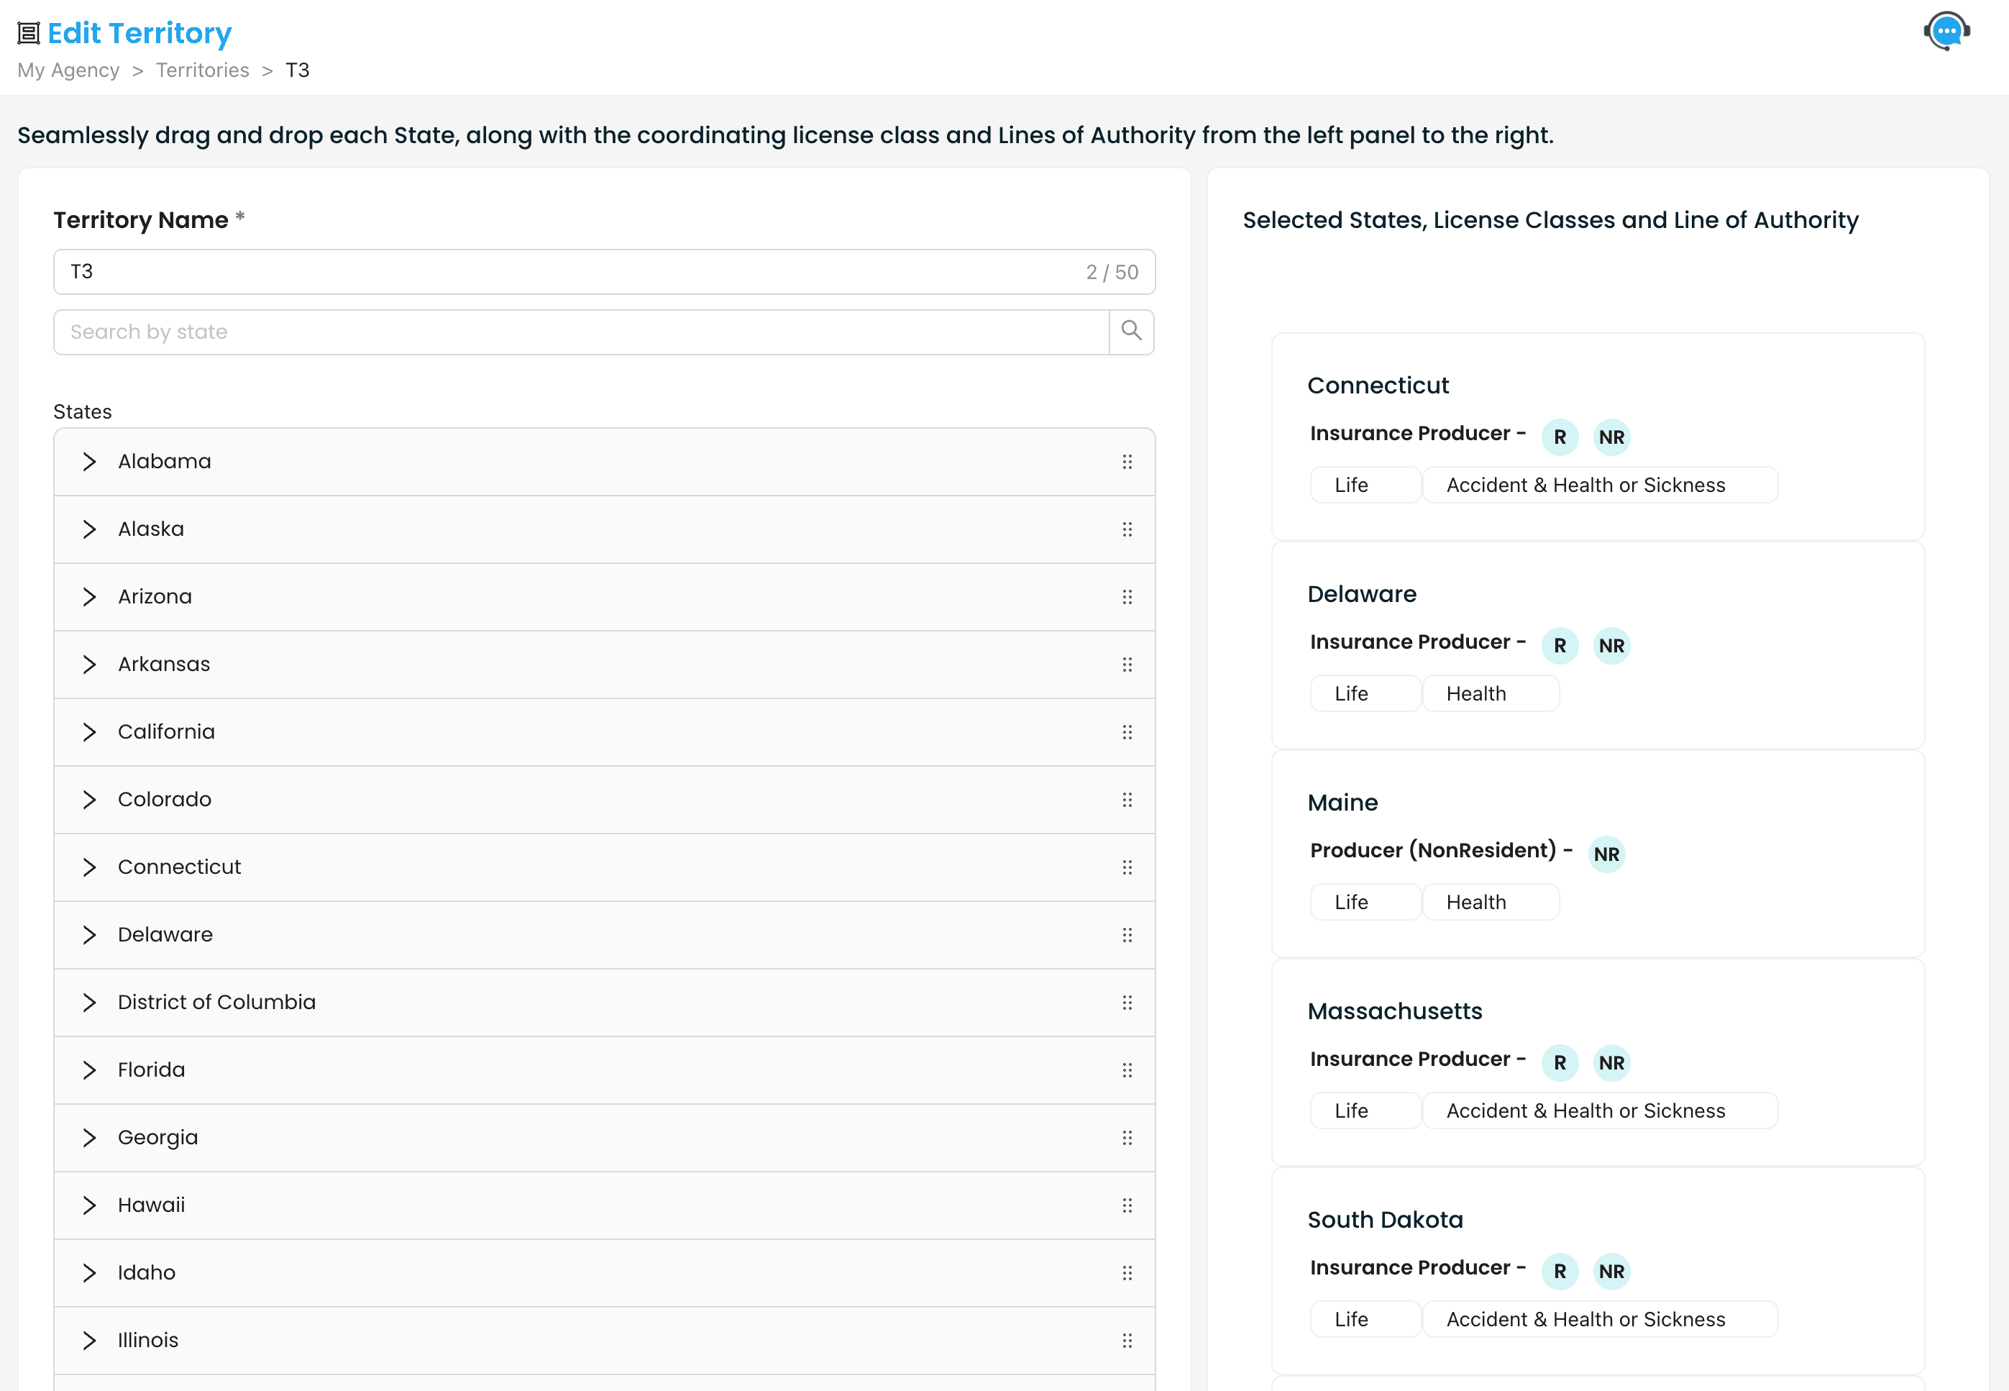This screenshot has width=2009, height=1391.
Task: Grab the Illinois row drag handle
Action: tap(1127, 1341)
